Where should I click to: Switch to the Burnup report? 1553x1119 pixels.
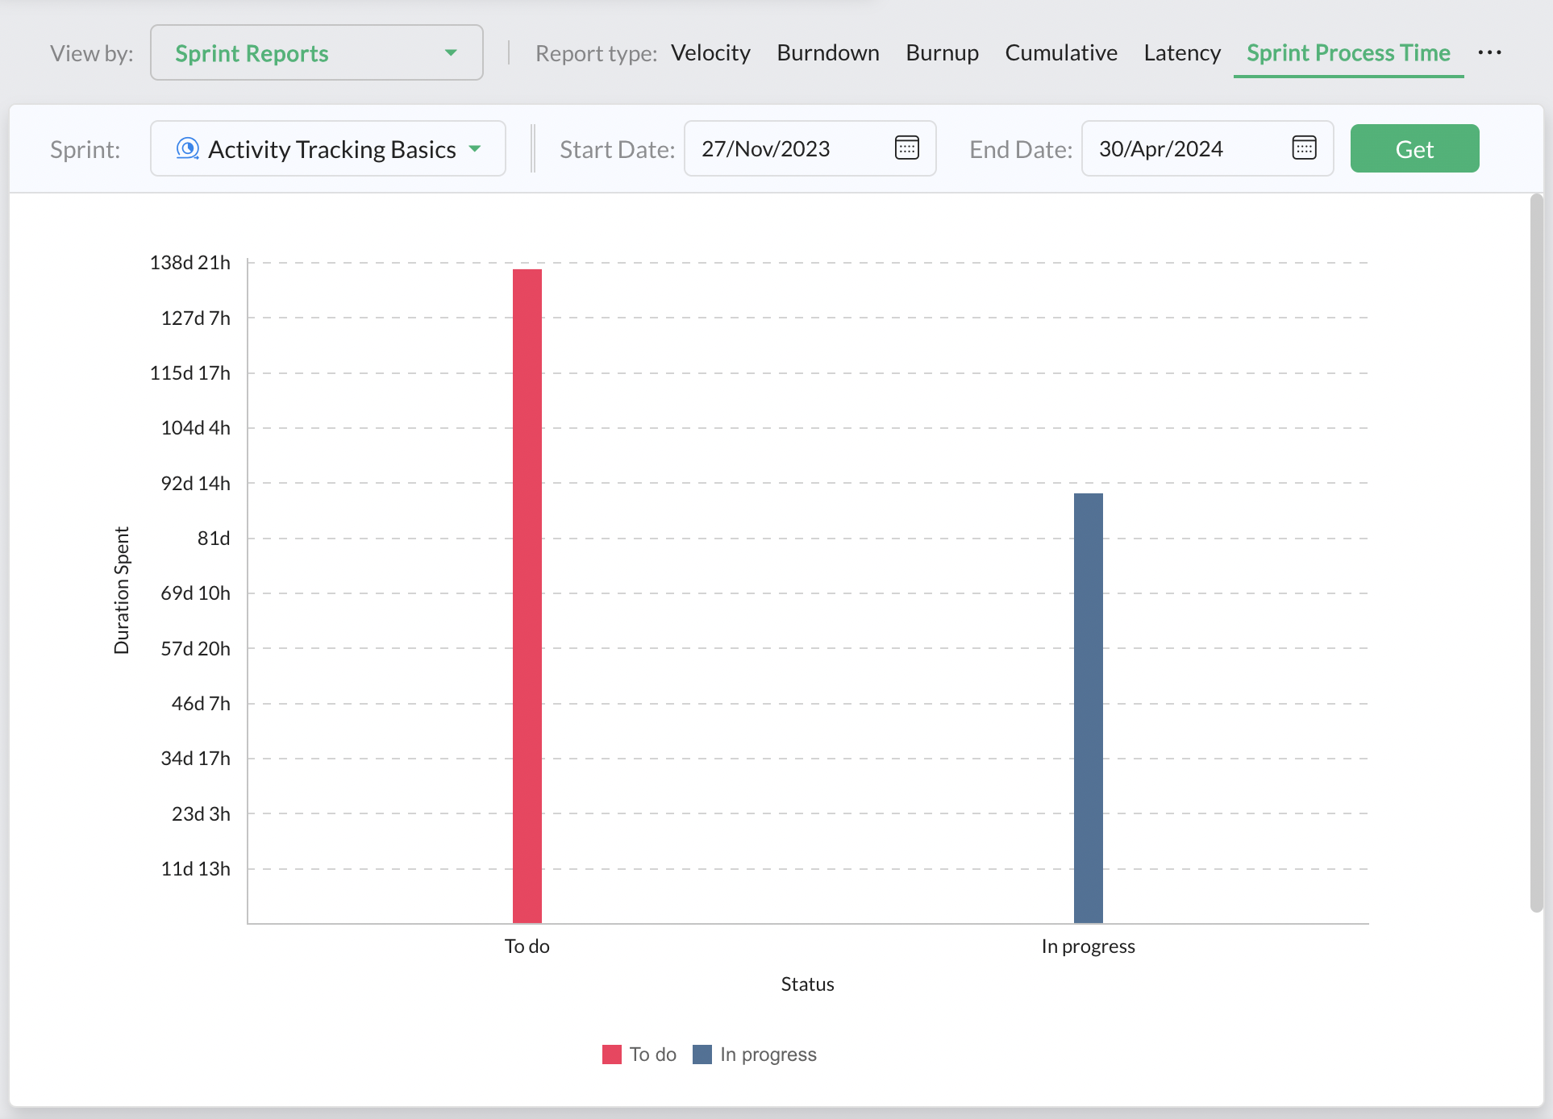coord(942,53)
